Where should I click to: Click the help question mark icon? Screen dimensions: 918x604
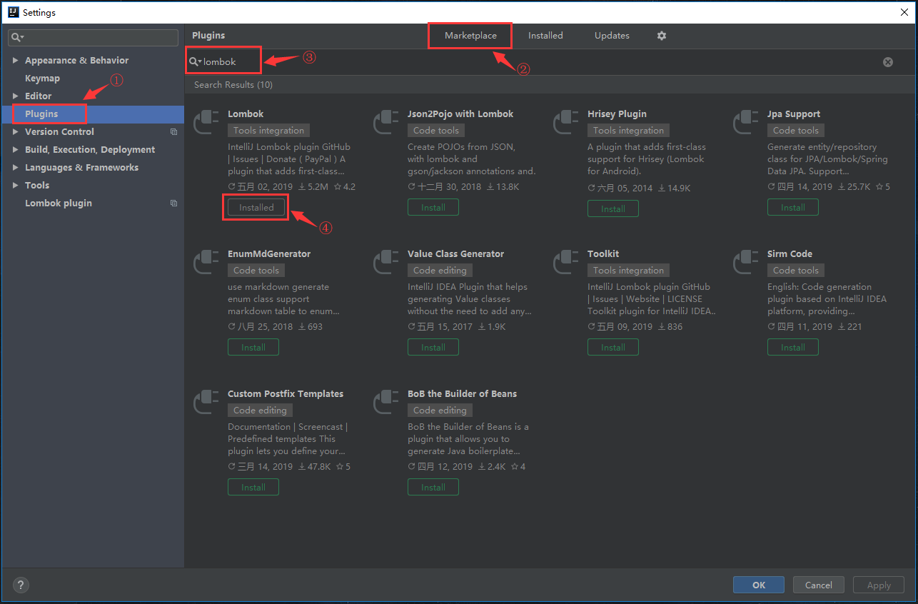coord(21,585)
